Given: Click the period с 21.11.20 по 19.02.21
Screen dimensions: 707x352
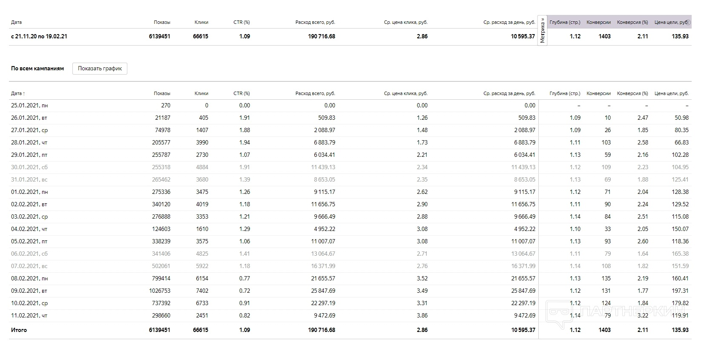Looking at the screenshot, I should (39, 37).
